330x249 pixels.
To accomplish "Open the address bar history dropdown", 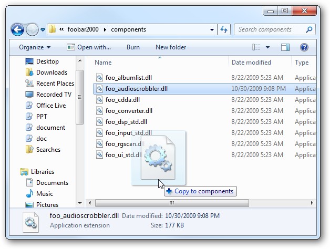I will (x=212, y=29).
